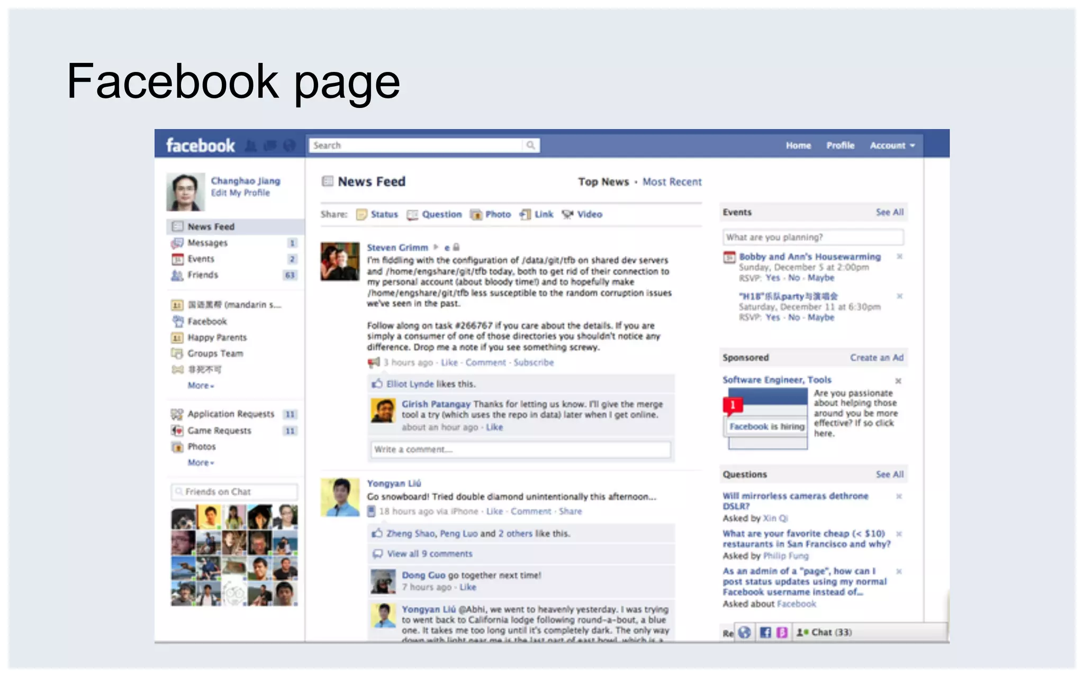1084x677 pixels.
Task: Dismiss the admin of a page question
Action: (x=899, y=571)
